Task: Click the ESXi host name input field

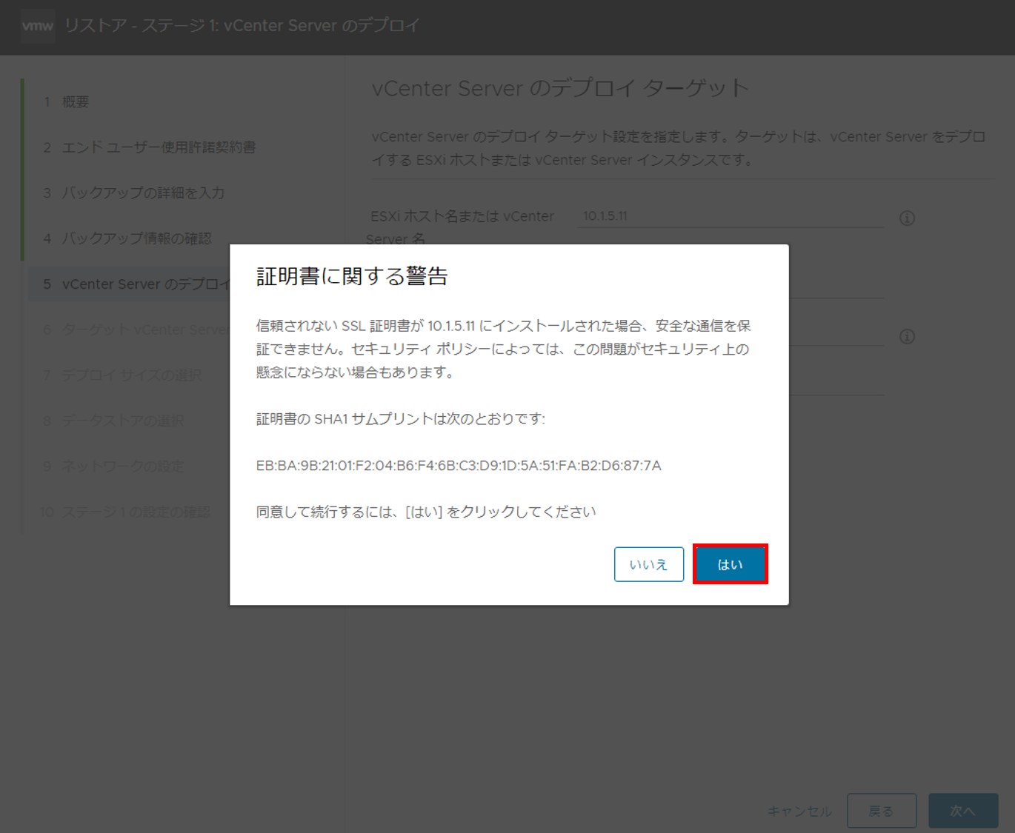Action: coord(729,216)
